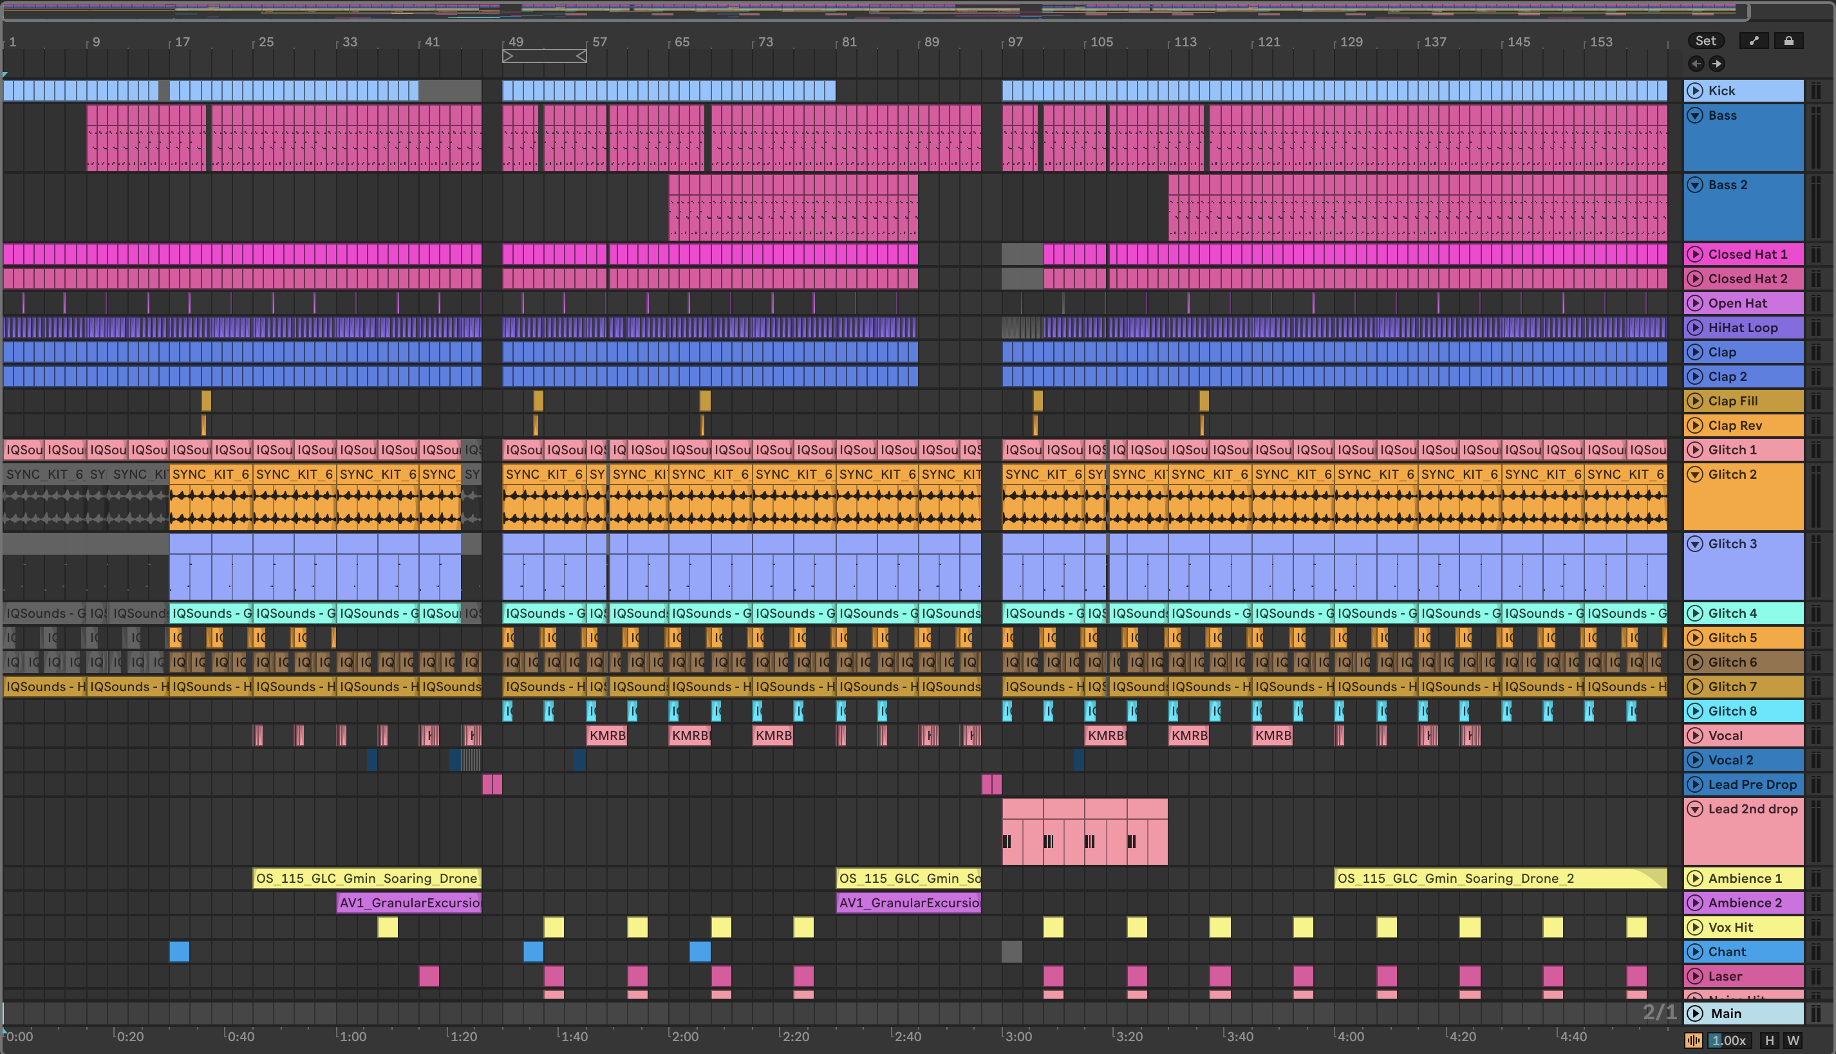Screen dimensions: 1836x1054
Task: Collapse the Lead 2nd drop track
Action: point(1695,809)
